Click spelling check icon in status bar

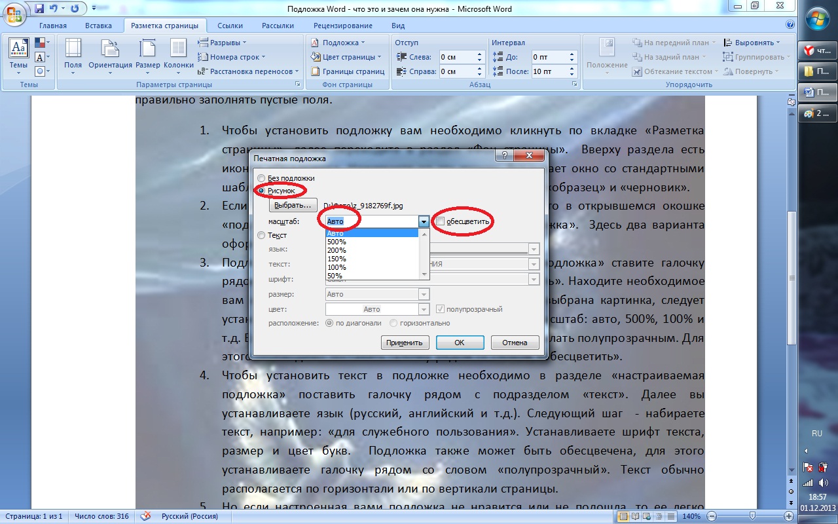pyautogui.click(x=145, y=516)
